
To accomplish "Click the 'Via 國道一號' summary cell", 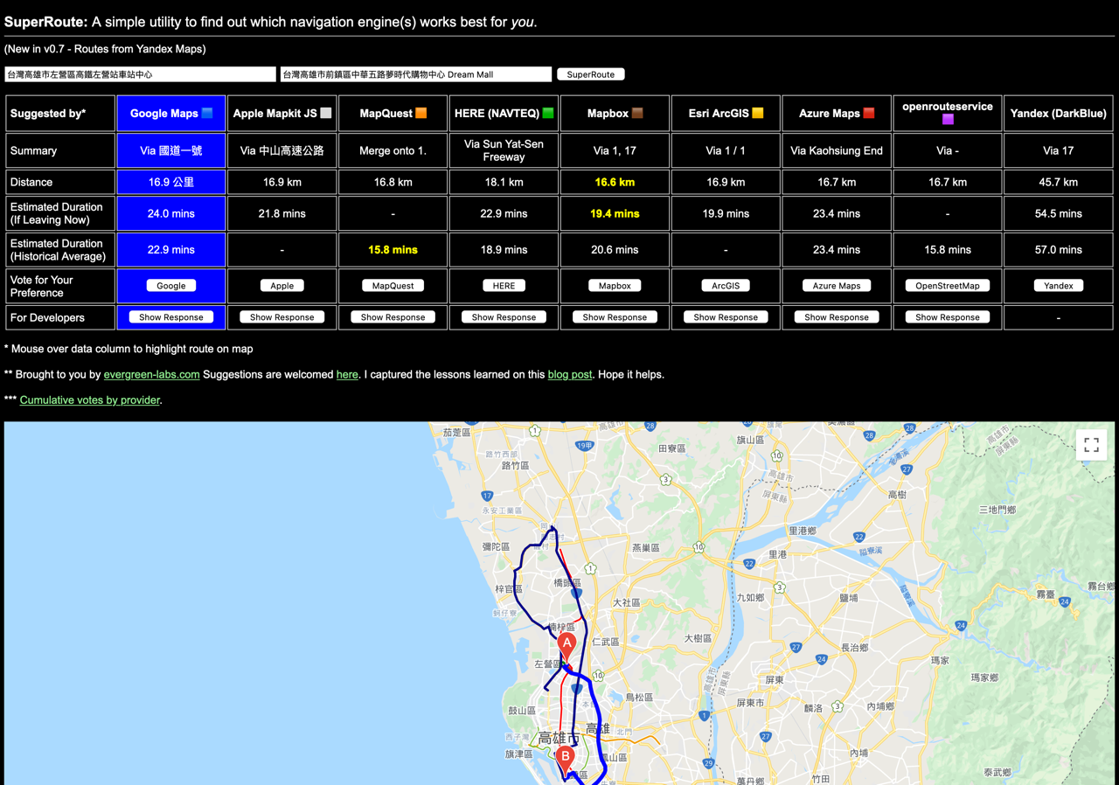I will coord(171,150).
